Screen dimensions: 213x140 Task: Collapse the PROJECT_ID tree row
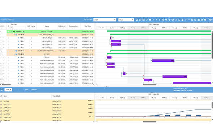tap(12, 32)
